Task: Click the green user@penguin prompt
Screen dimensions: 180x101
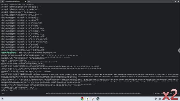Action: [x=9, y=52]
